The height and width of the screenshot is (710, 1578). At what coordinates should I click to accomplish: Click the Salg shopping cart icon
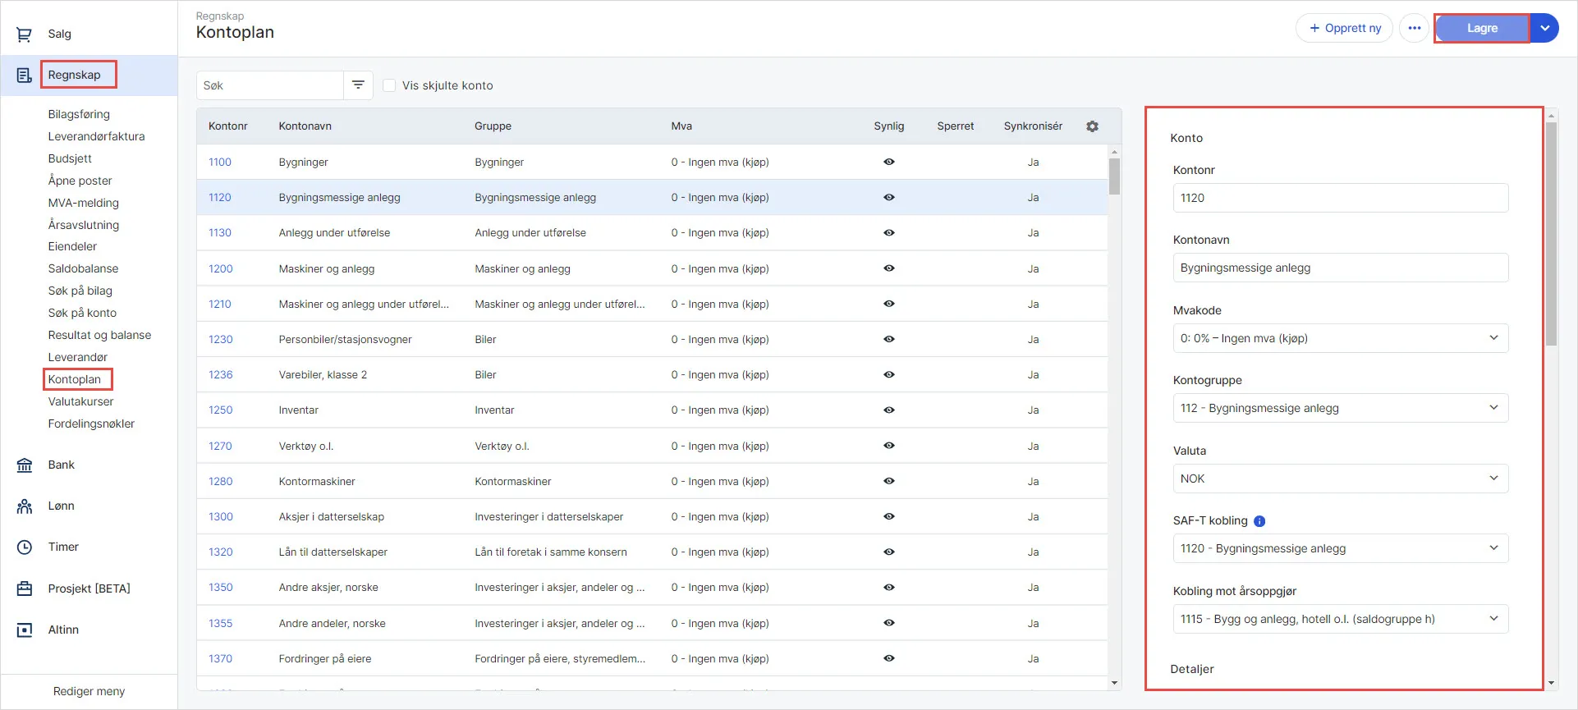click(25, 34)
